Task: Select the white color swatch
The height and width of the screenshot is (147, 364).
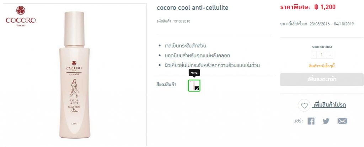Action: pyautogui.click(x=194, y=85)
